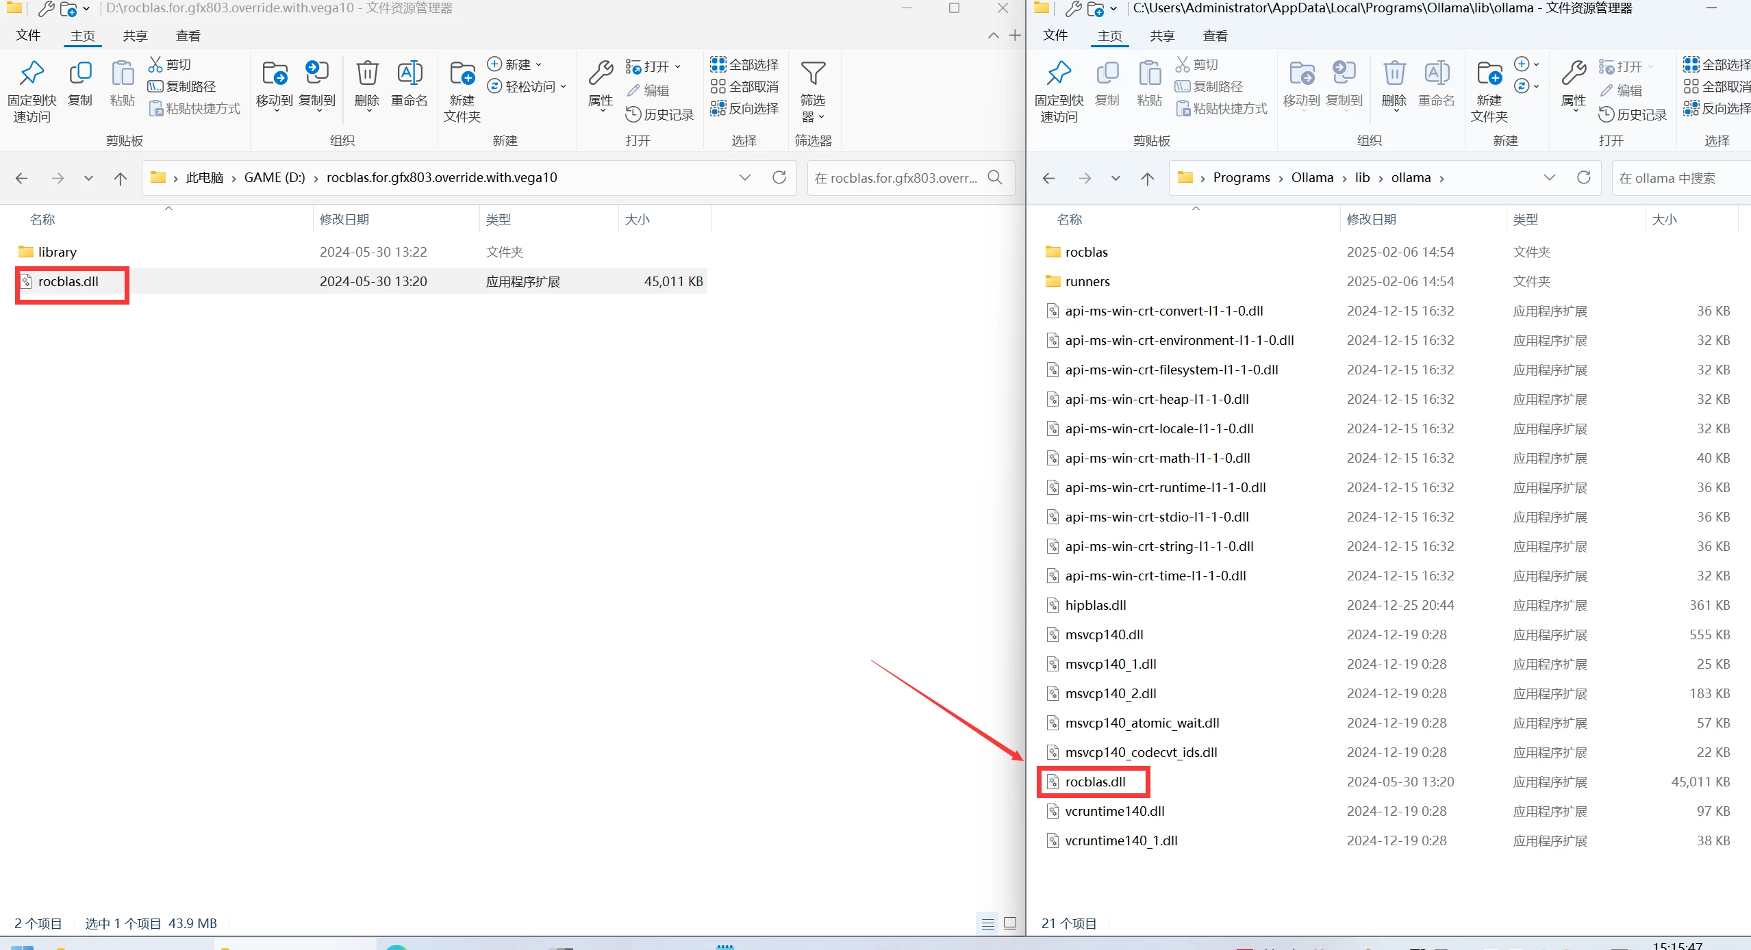Open recent locations dropdown in Ollama window
The image size is (1751, 950).
tap(1116, 179)
